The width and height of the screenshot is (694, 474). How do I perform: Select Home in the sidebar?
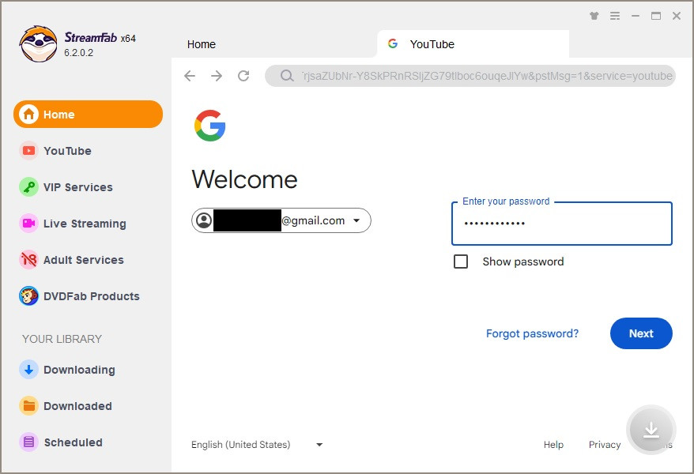[x=88, y=114]
